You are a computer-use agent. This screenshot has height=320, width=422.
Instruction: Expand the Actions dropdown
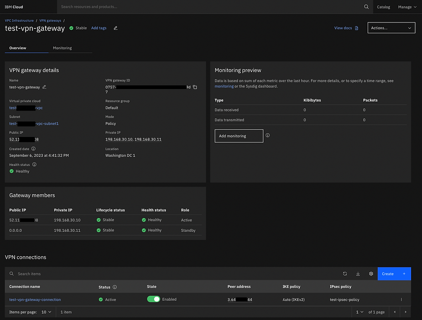[x=391, y=28]
